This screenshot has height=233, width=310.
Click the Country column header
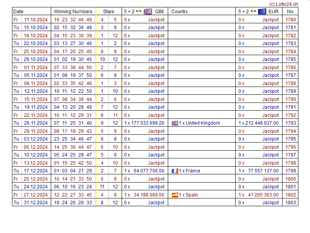coord(179,12)
